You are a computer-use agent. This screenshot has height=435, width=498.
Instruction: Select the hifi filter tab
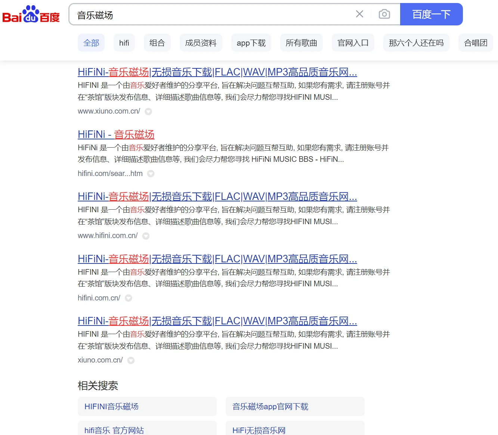point(124,43)
